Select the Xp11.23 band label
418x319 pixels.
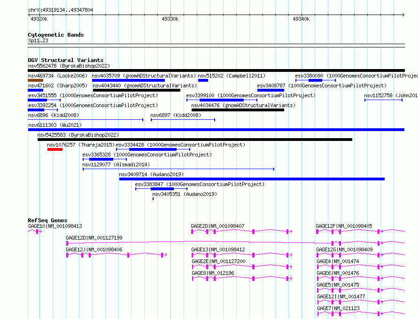pyautogui.click(x=38, y=40)
